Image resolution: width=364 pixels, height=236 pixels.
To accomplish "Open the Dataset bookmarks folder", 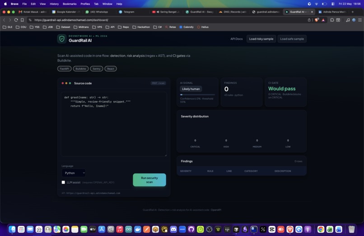I will click(x=63, y=27).
